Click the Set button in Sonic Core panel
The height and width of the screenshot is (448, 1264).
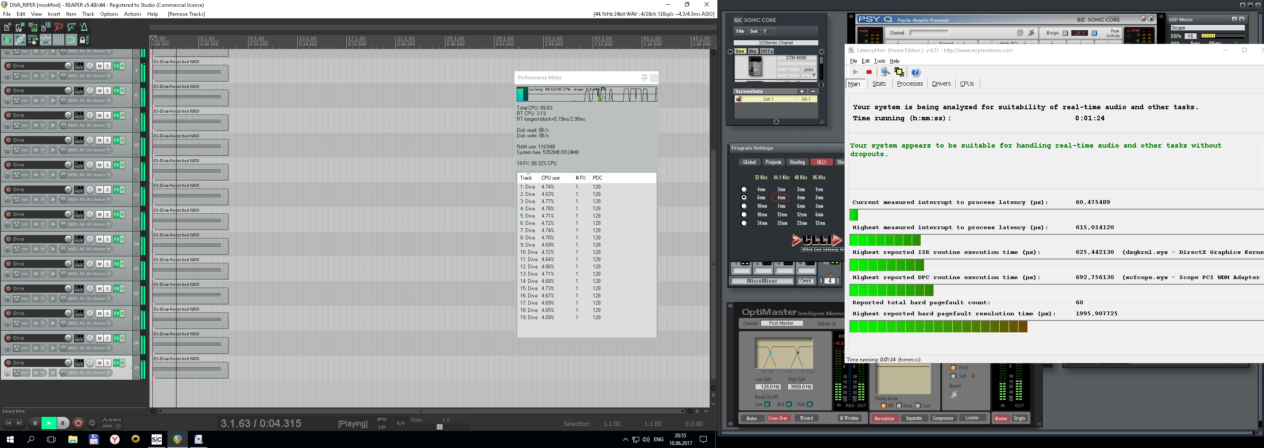[754, 32]
